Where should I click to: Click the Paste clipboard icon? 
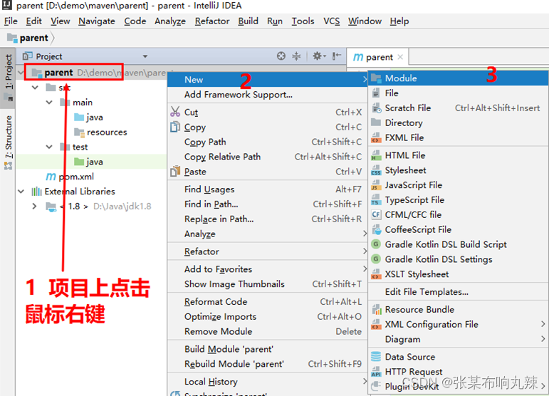point(175,172)
